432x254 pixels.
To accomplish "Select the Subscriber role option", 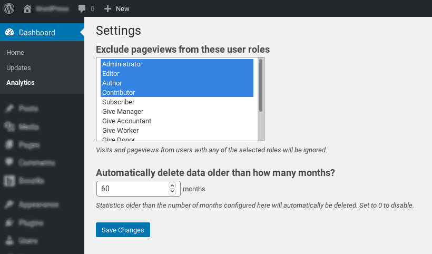I will (119, 102).
